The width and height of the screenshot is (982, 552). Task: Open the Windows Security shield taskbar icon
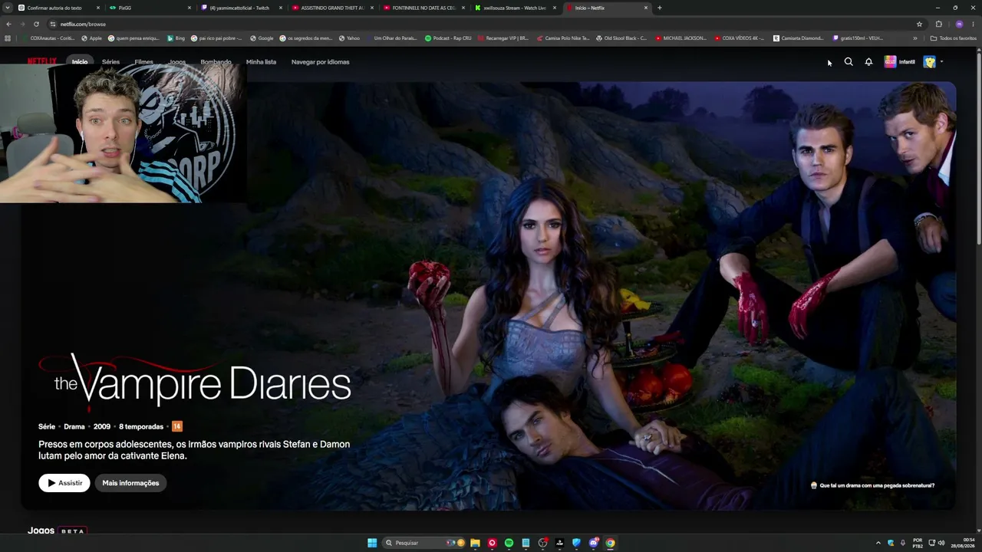[x=576, y=543]
